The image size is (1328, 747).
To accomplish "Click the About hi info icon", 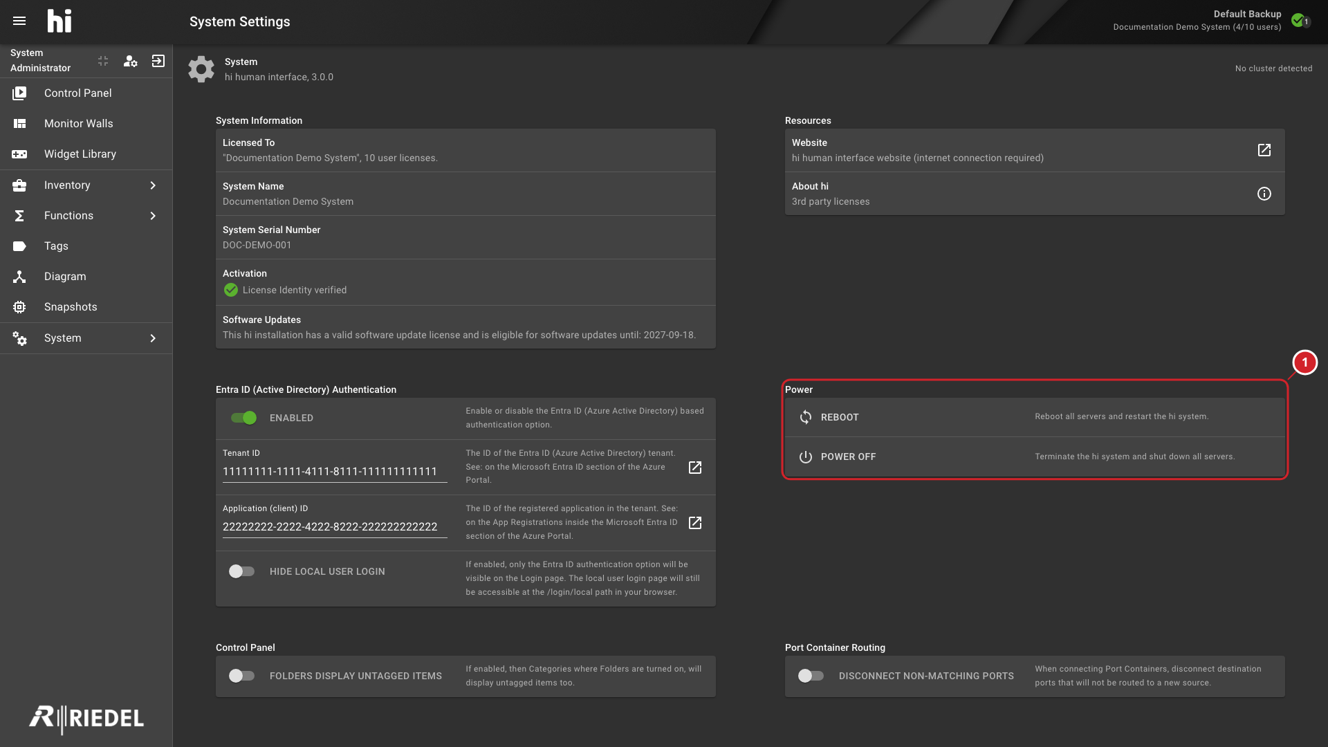I will point(1264,194).
